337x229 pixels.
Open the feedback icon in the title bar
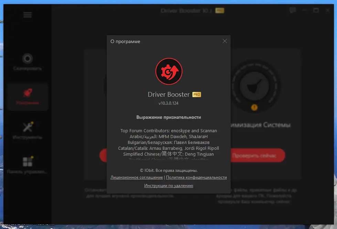[293, 10]
